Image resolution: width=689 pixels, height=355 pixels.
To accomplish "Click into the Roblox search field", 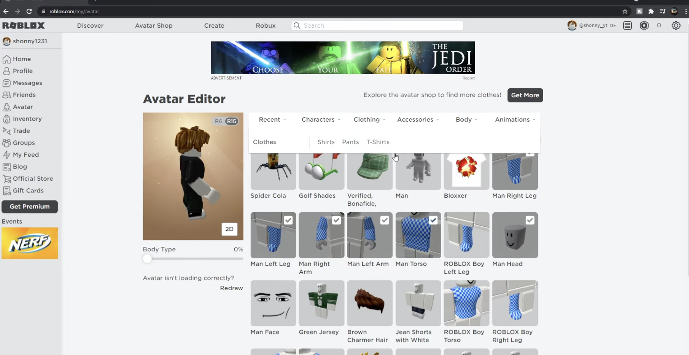I will pos(377,26).
